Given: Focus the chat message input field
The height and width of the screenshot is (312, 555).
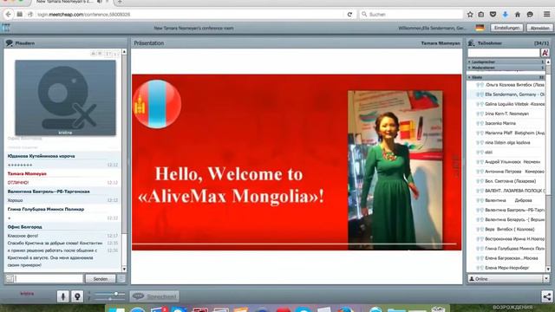Looking at the screenshot, I should pyautogui.click(x=49, y=279).
